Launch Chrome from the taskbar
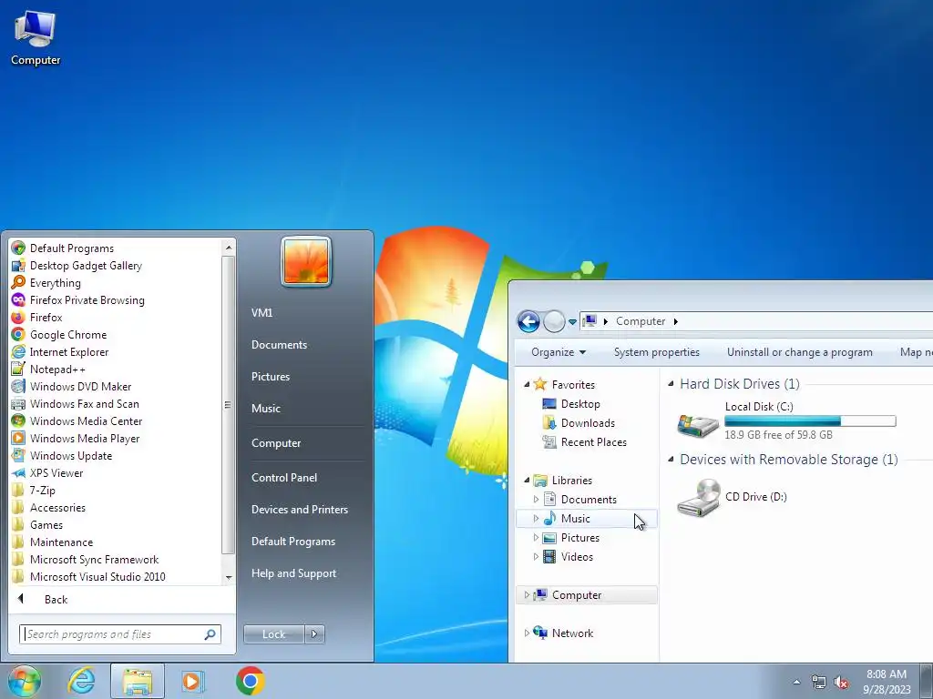933x699 pixels. pos(250,681)
